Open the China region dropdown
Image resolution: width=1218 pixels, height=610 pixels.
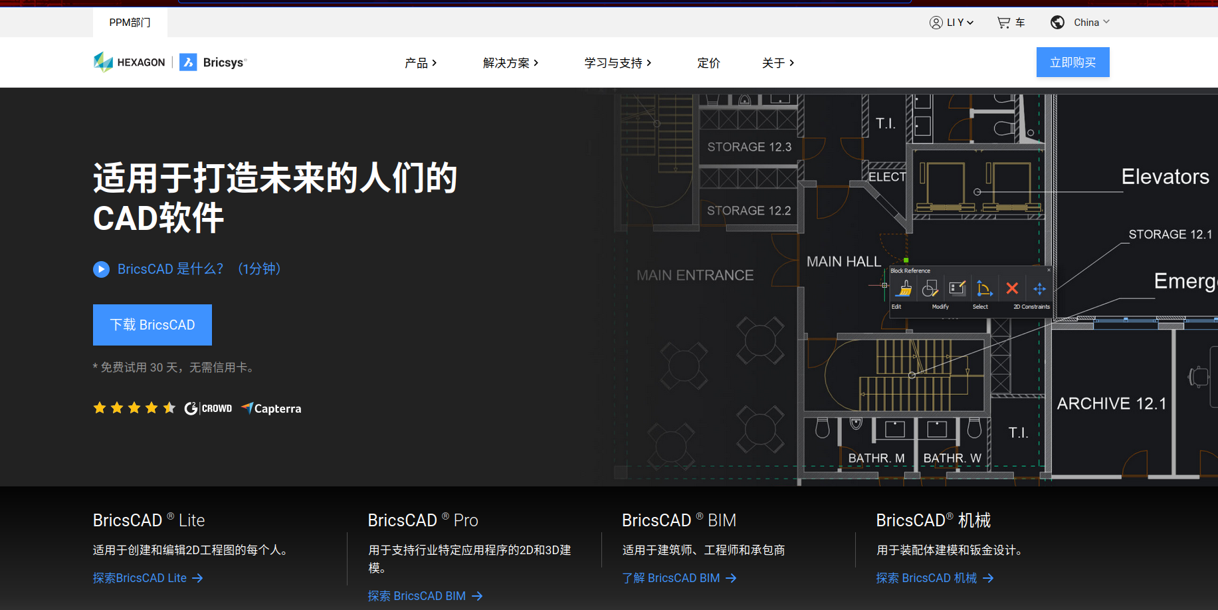1092,23
